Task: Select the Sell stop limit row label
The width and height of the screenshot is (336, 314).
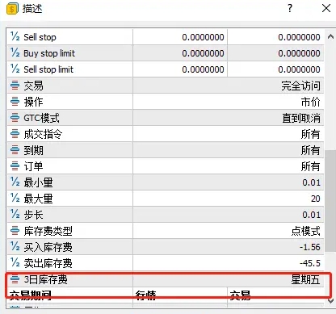Action: pos(48,69)
